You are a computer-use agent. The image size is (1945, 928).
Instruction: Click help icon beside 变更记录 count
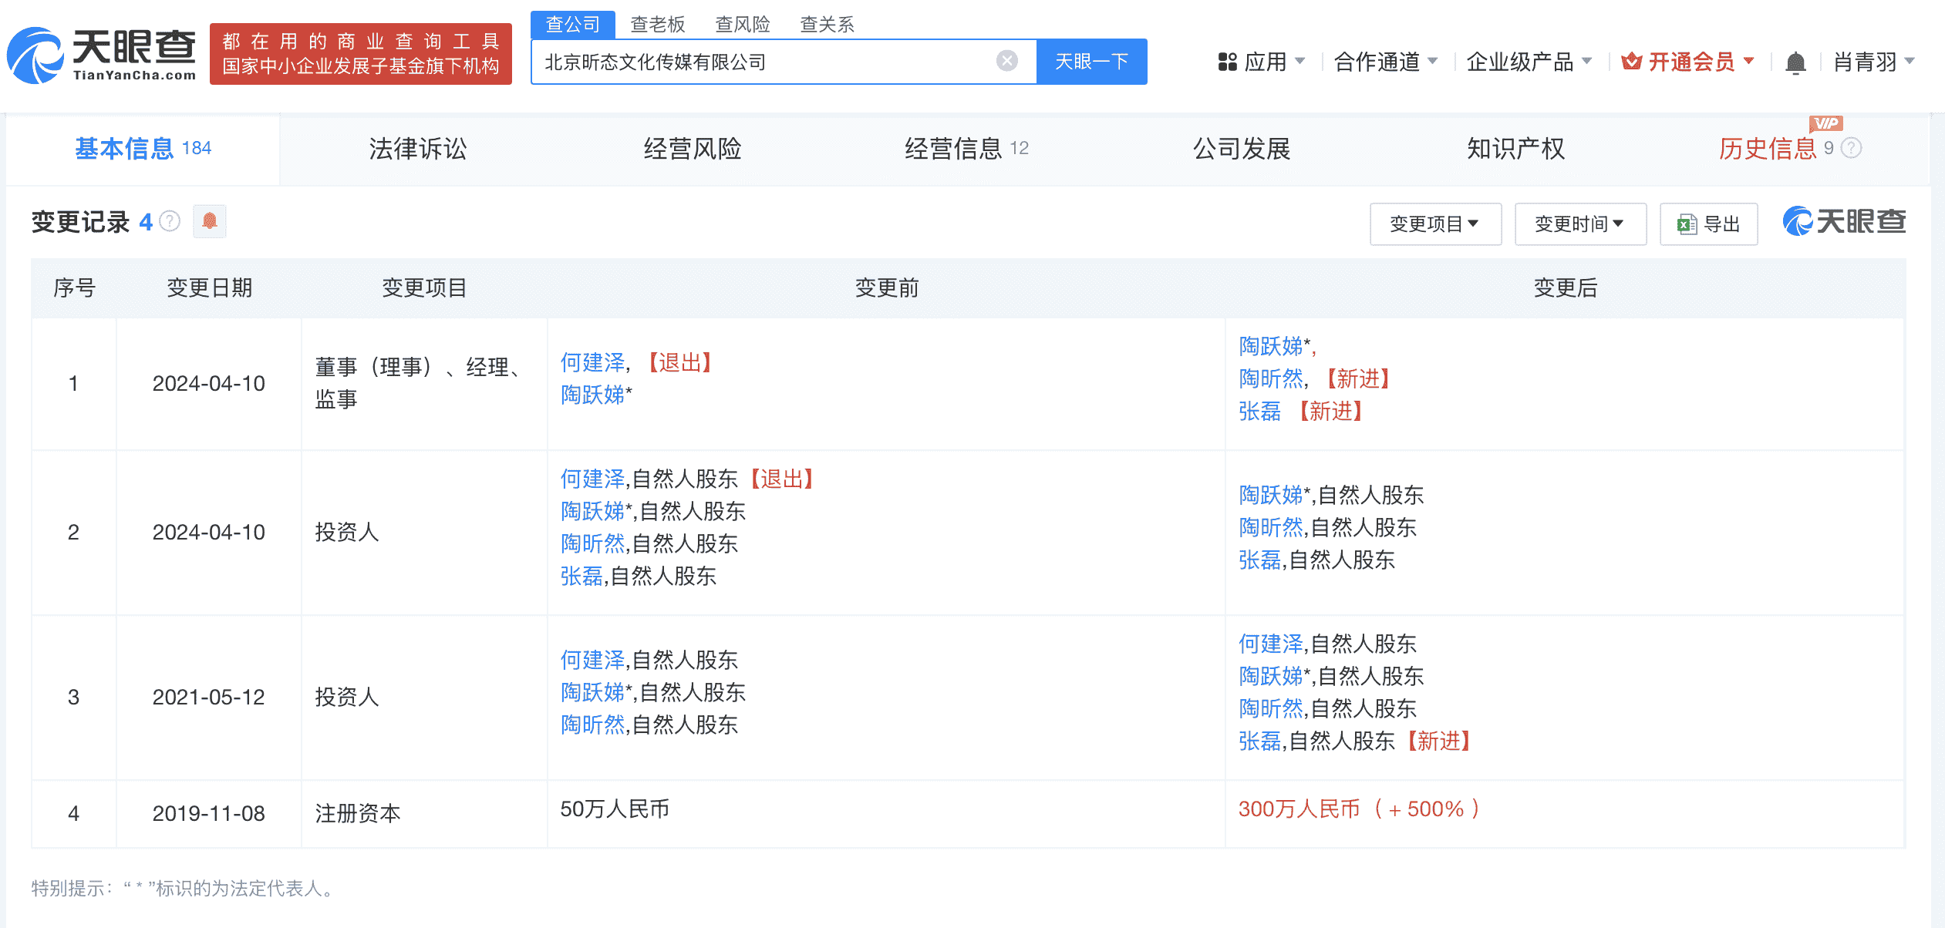(170, 222)
